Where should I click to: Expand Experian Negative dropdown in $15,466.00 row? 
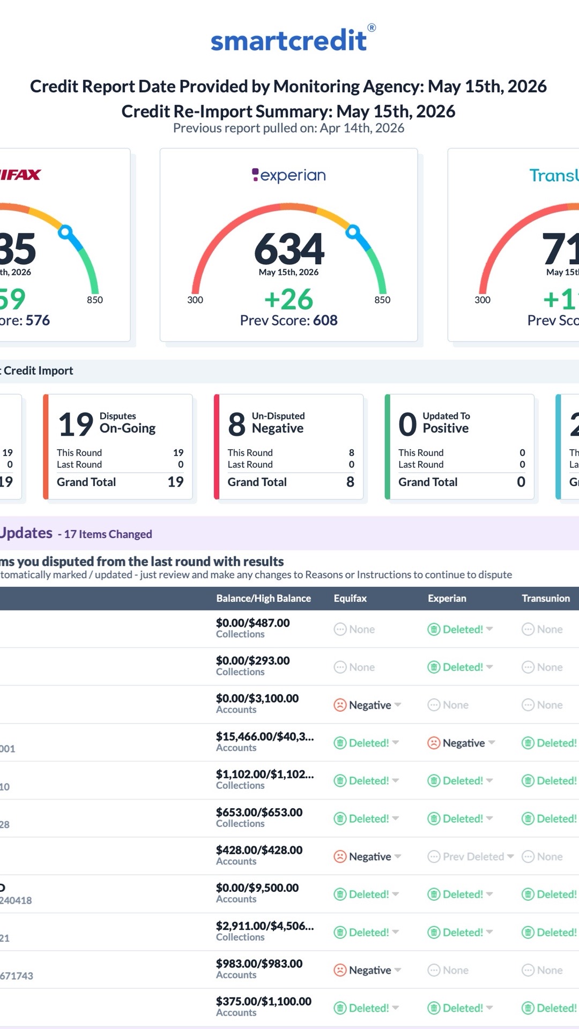(x=492, y=743)
